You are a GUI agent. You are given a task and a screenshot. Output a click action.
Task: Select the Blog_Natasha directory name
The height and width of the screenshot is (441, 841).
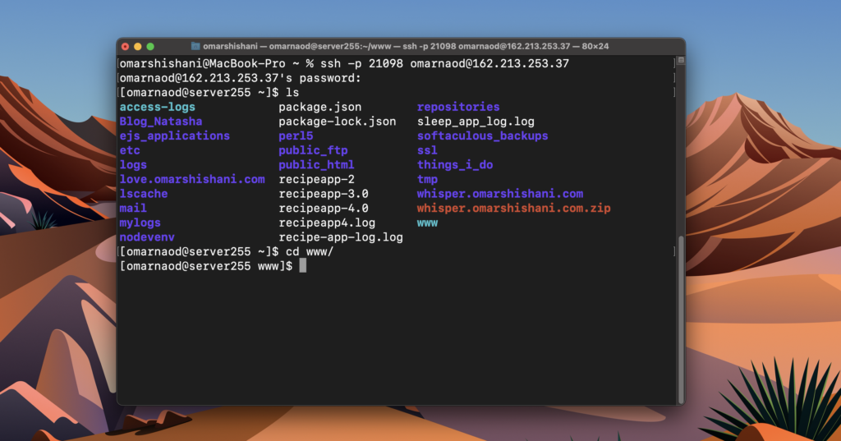click(161, 122)
